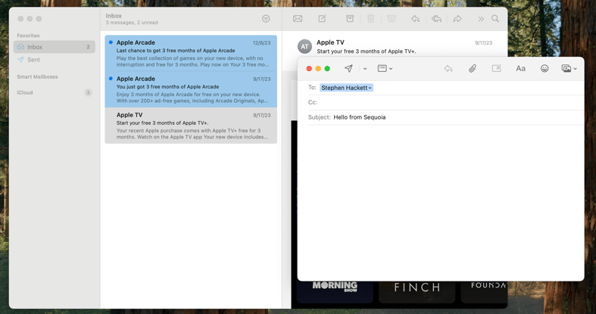Expand toolbar overflow double-chevron in Mail window

[481, 19]
